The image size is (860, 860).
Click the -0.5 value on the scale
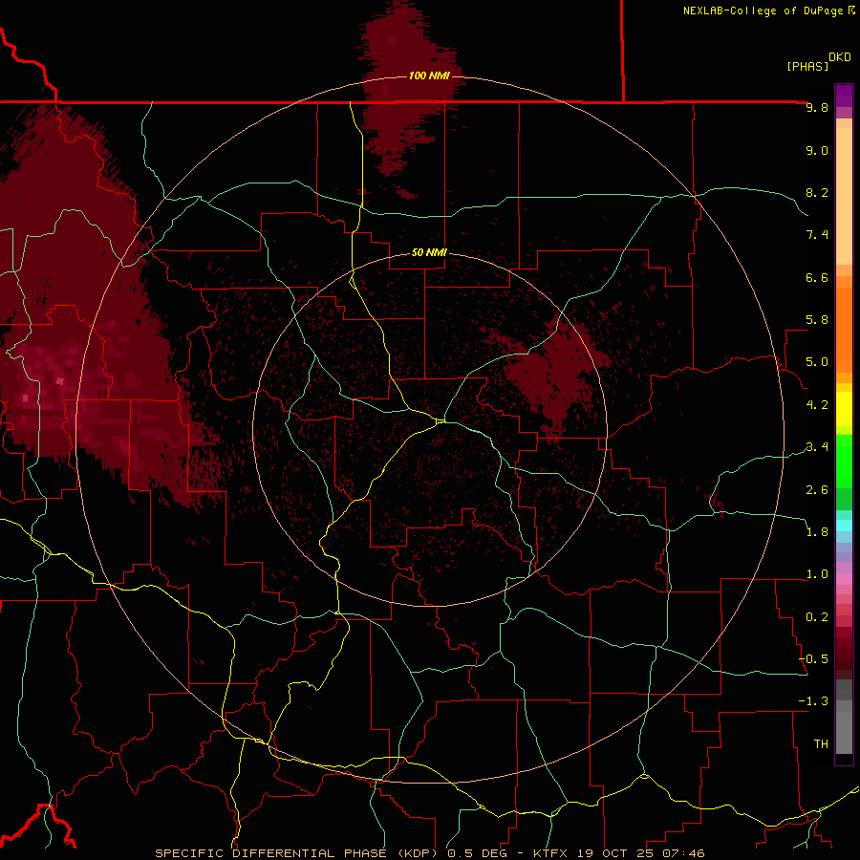[x=813, y=659]
